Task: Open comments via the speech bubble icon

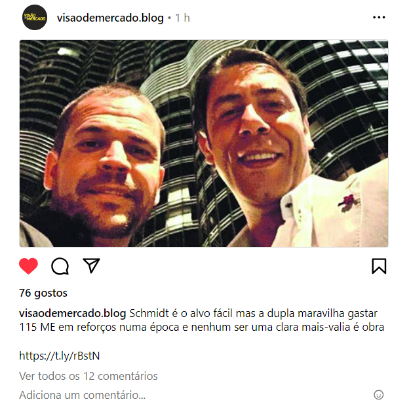Action: (x=60, y=266)
